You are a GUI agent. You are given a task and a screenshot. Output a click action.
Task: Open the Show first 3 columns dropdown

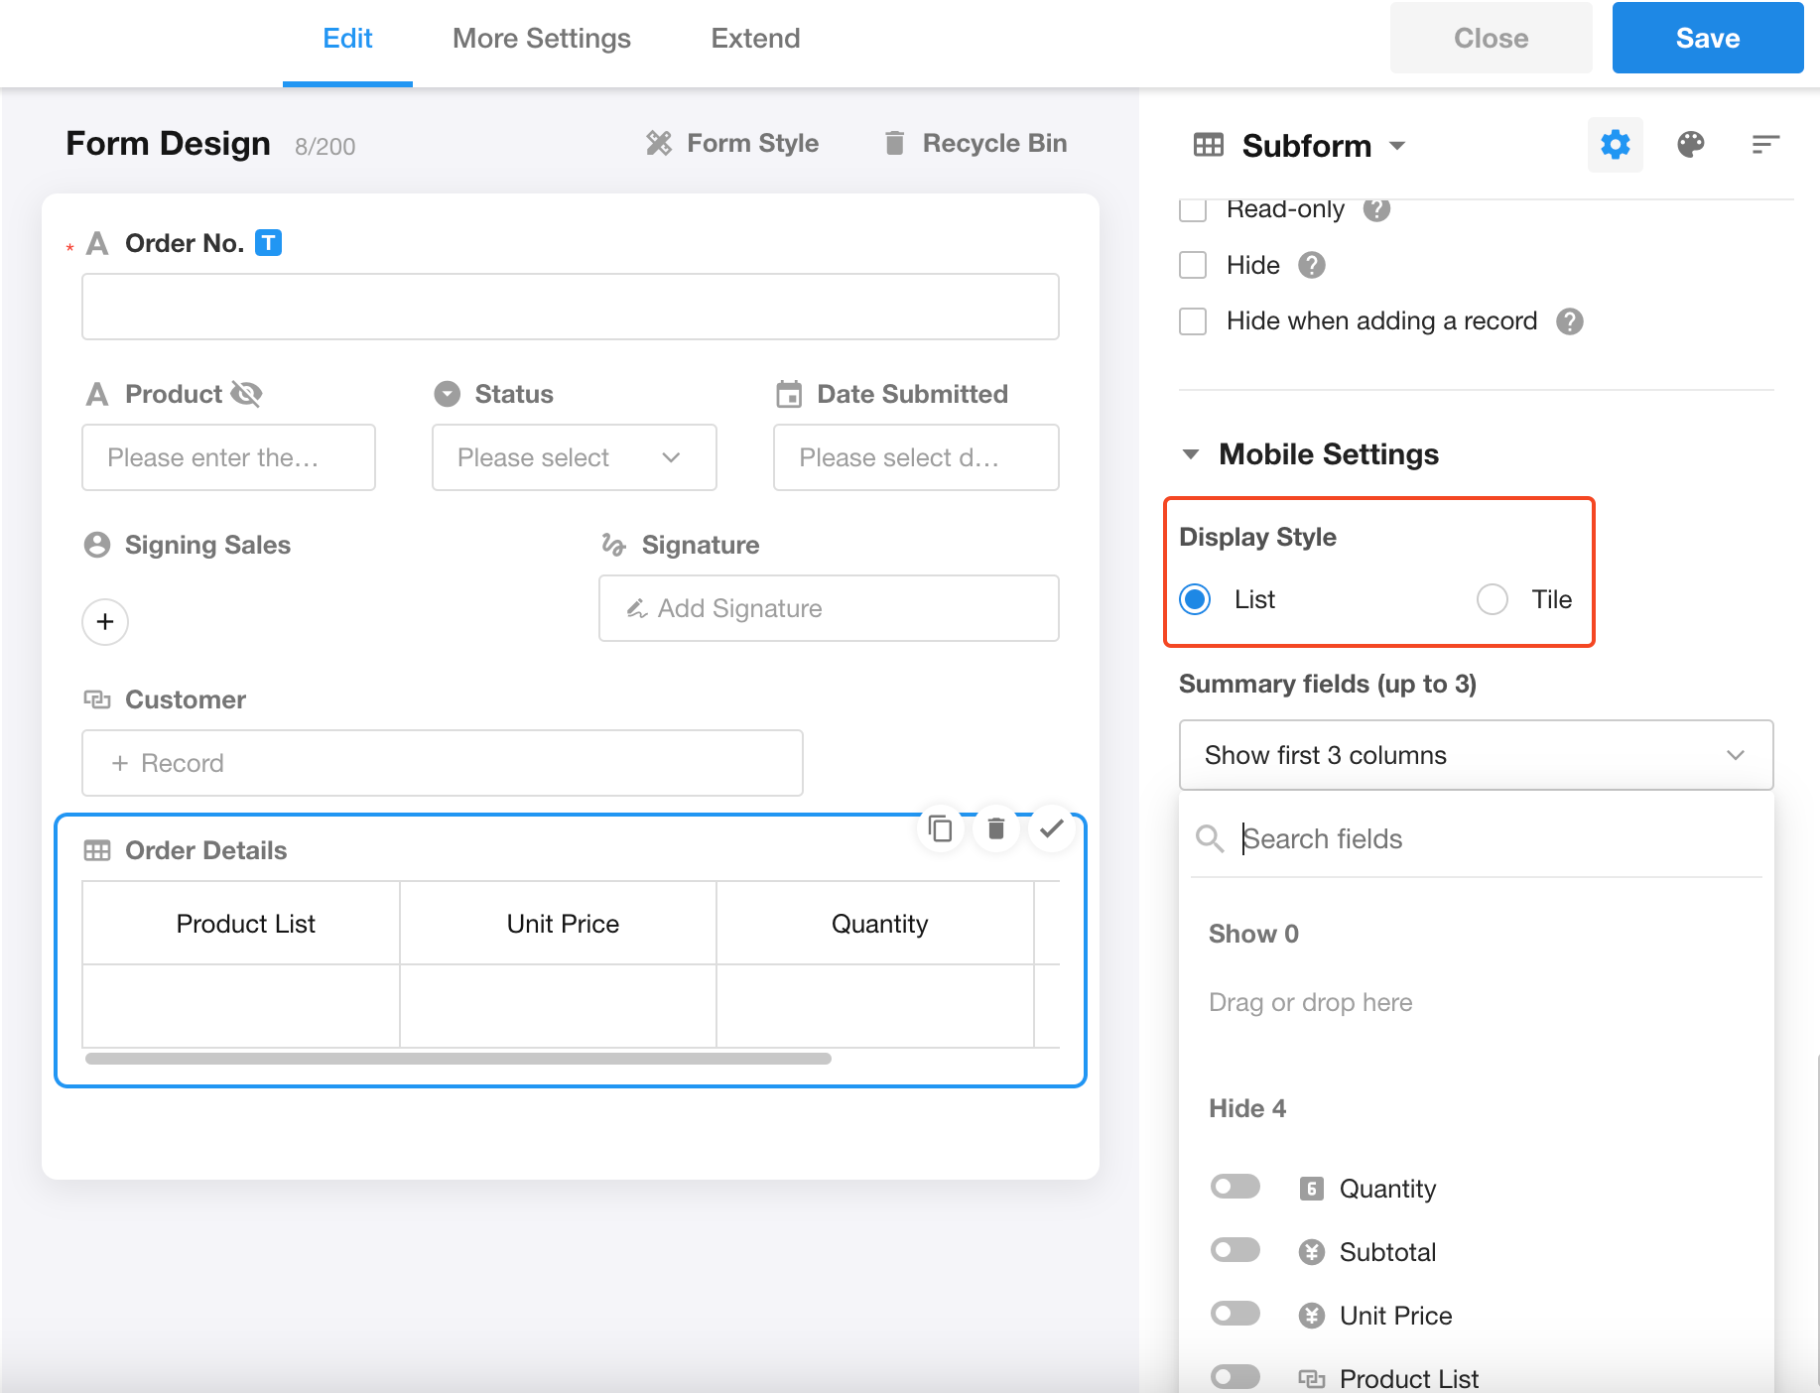1475,755
